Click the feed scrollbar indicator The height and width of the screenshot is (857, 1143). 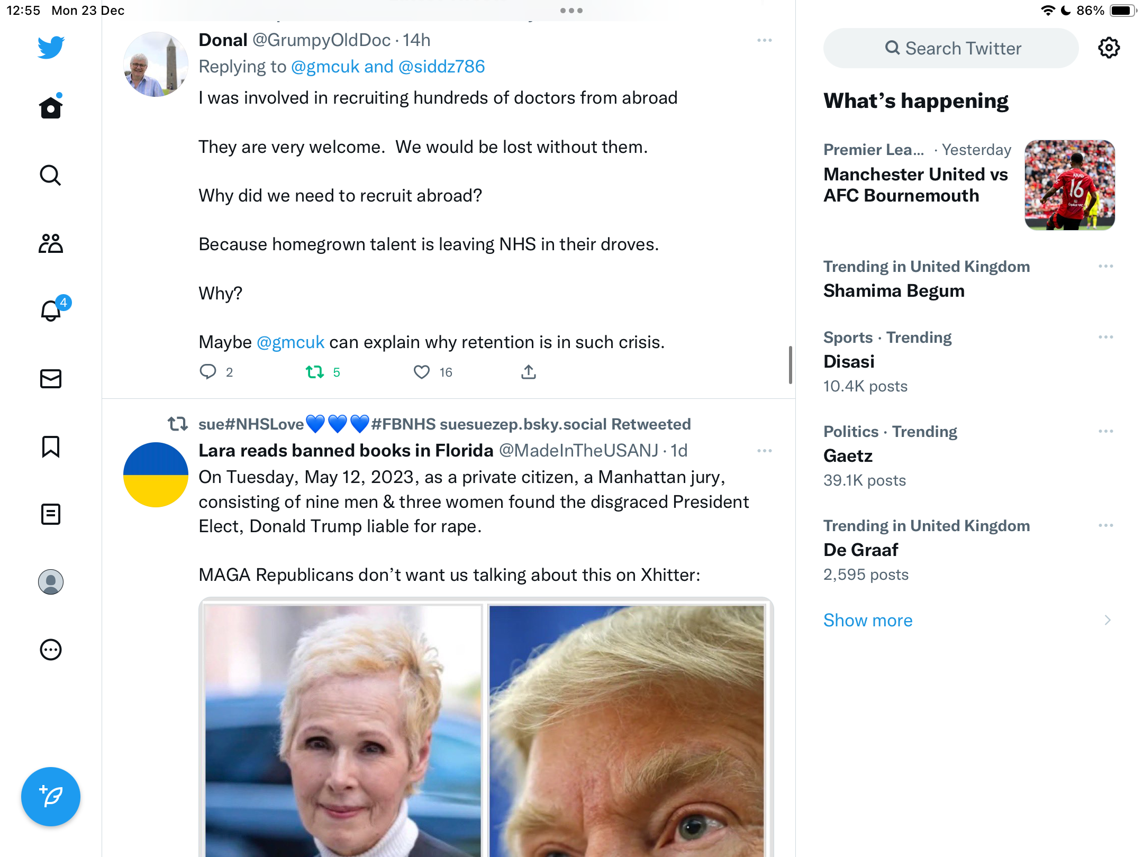(x=790, y=364)
